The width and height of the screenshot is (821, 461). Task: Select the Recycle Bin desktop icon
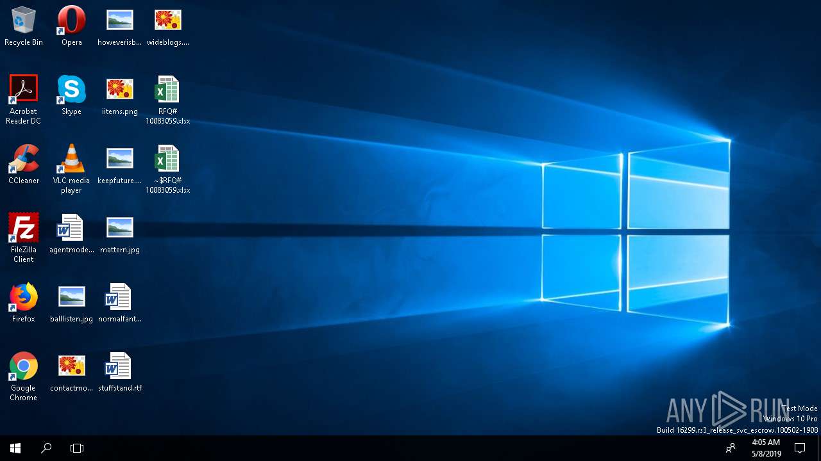pyautogui.click(x=24, y=26)
